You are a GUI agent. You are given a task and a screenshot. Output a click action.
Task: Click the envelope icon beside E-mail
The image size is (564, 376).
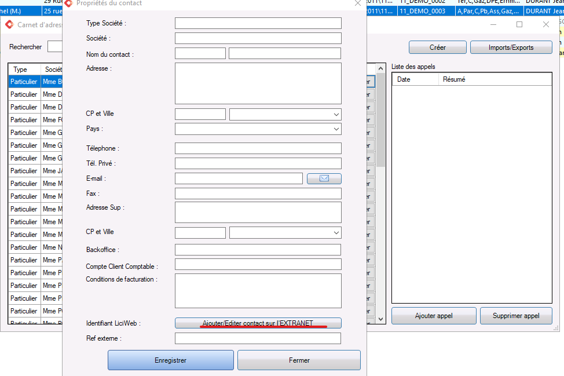tap(324, 178)
